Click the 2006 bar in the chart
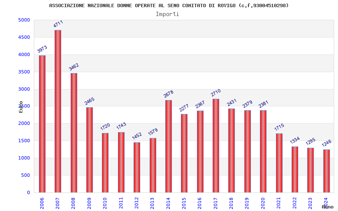 pyautogui.click(x=42, y=124)
